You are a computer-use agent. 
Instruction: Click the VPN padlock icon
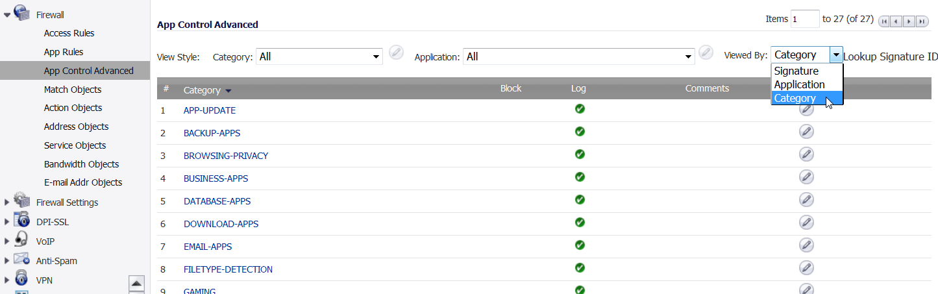click(x=21, y=279)
